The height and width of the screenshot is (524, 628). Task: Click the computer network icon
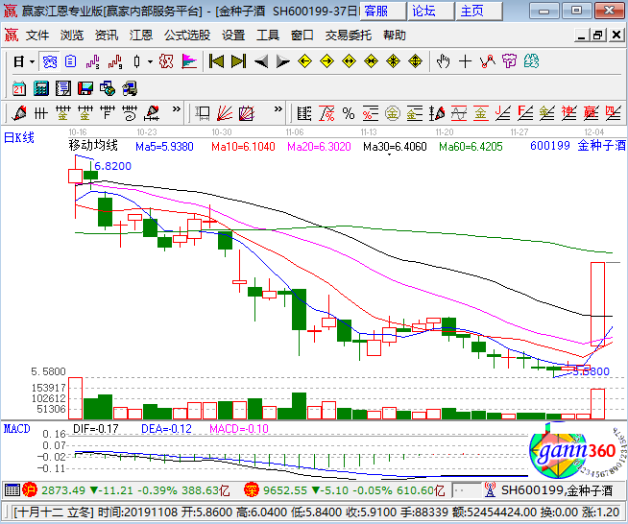tap(130, 88)
